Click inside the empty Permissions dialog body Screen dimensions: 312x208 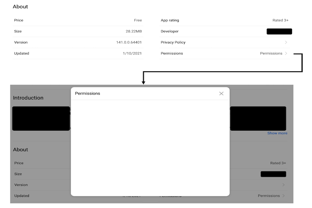click(x=150, y=146)
